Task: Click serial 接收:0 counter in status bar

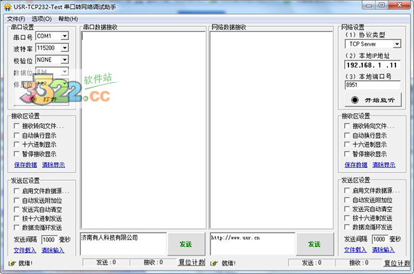Action: (x=153, y=262)
